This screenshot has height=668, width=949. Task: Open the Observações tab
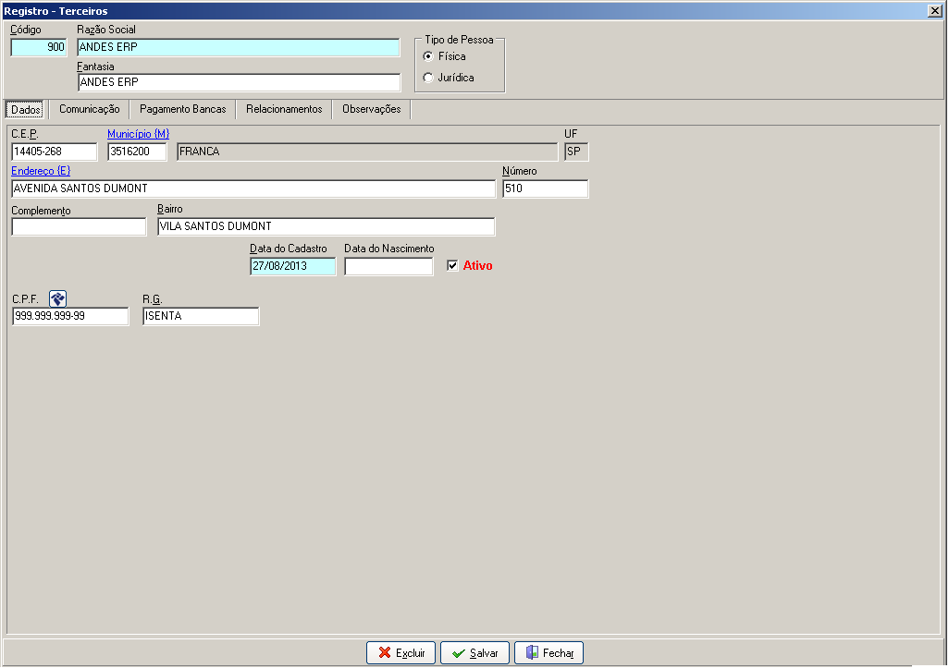click(372, 109)
